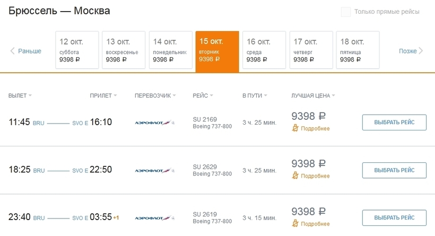Sort flights by Прилет column
The image size is (435, 236).
[x=103, y=95]
